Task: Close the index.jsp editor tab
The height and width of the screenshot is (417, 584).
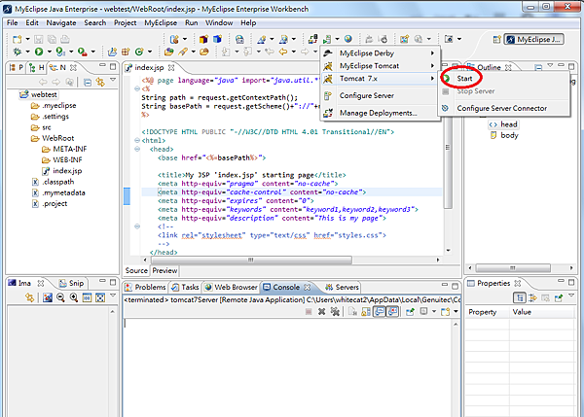Action: tap(171, 68)
